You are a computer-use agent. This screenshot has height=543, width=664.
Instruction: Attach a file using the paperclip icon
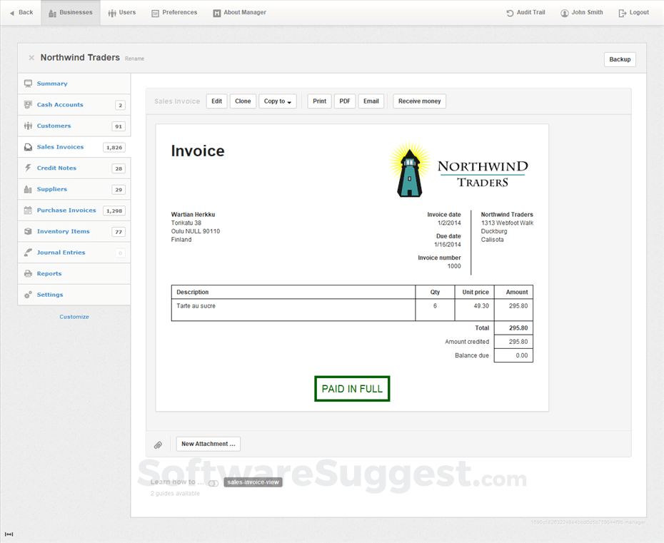point(158,444)
